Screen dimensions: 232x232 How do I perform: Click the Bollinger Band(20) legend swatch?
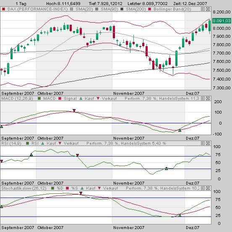point(150,9)
